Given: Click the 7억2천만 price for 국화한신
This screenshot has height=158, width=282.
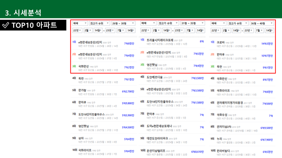Looking at the screenshot, I should point(129,67).
